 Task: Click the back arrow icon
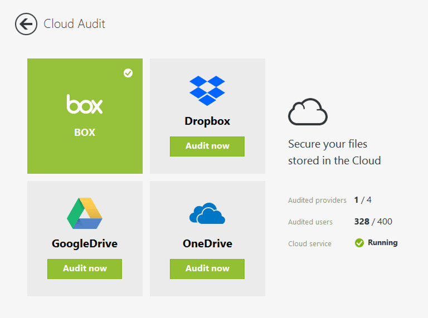(x=26, y=24)
